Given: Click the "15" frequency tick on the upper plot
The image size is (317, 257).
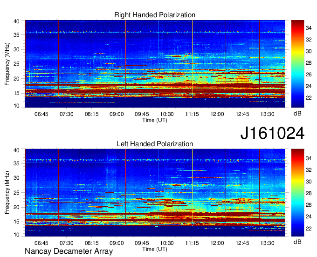Looking at the screenshot, I should click(16, 93).
